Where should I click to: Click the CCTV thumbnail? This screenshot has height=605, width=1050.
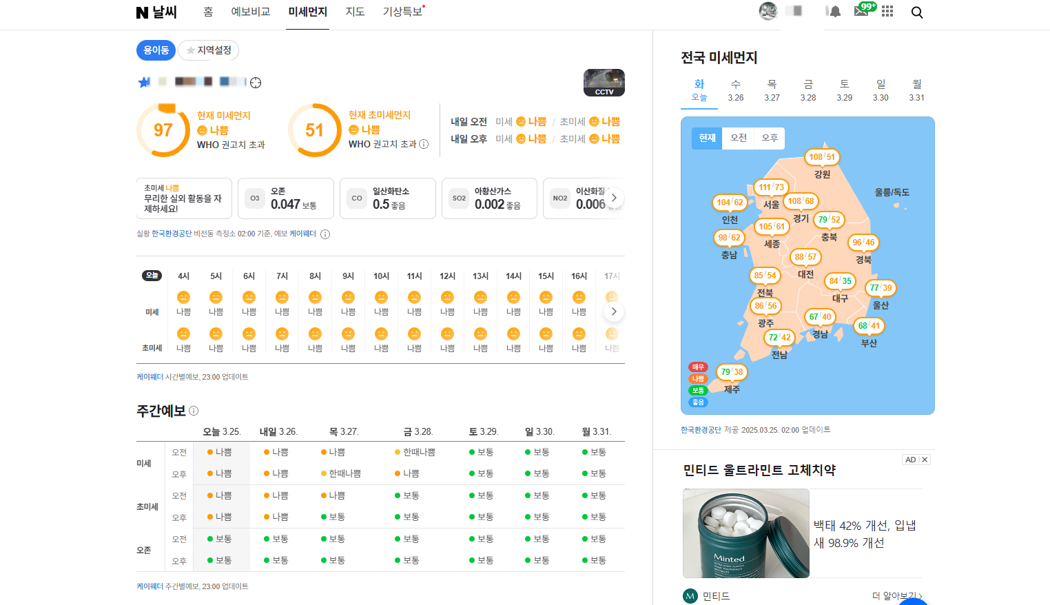(604, 82)
